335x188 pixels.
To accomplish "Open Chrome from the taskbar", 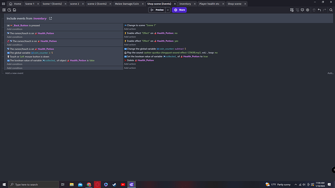I will (89, 185).
